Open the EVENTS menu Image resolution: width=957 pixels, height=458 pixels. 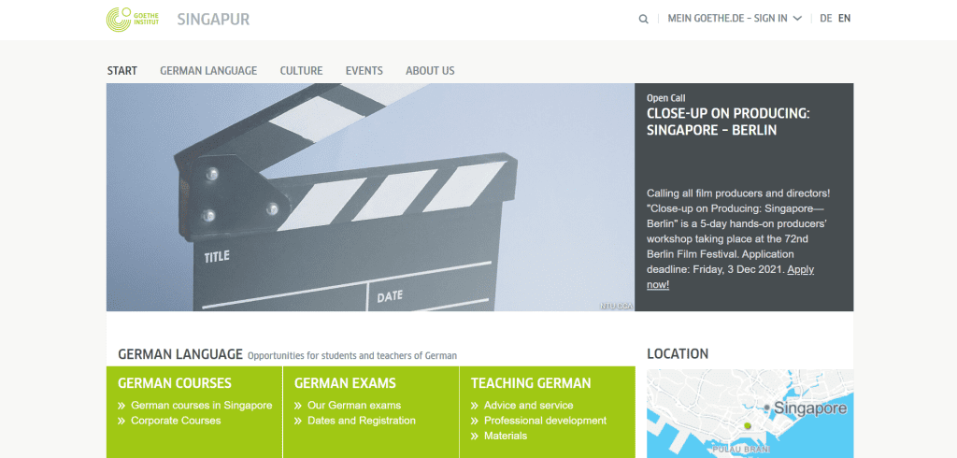(364, 71)
